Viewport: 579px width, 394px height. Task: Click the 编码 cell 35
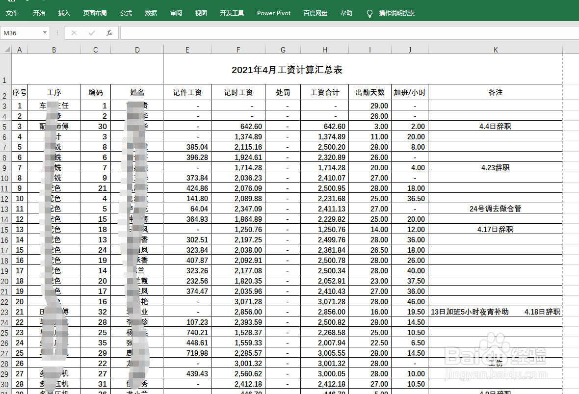point(95,342)
